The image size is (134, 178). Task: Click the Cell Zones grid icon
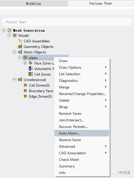pyautogui.click(x=31, y=74)
